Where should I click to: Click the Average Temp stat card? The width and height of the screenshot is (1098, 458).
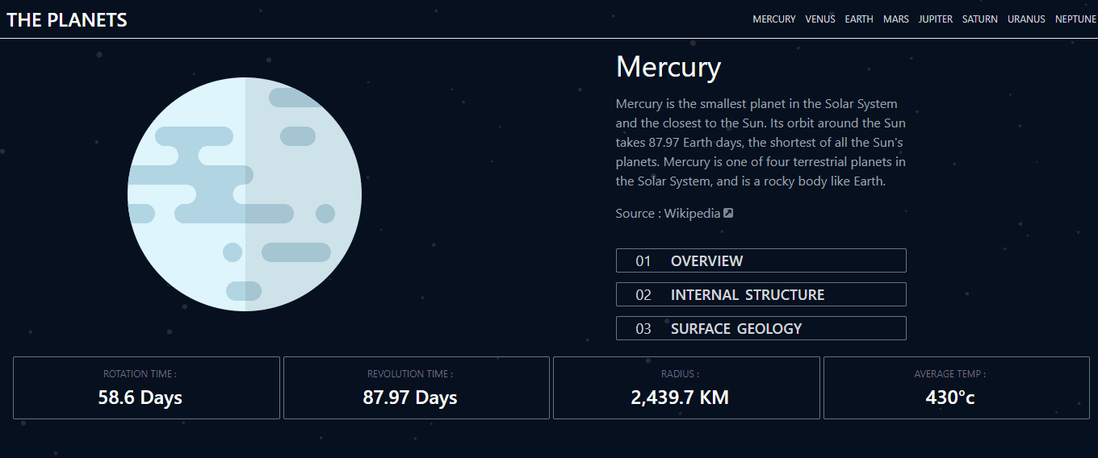click(x=957, y=388)
